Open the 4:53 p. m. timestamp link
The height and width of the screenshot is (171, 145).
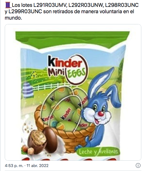[x=14, y=166]
